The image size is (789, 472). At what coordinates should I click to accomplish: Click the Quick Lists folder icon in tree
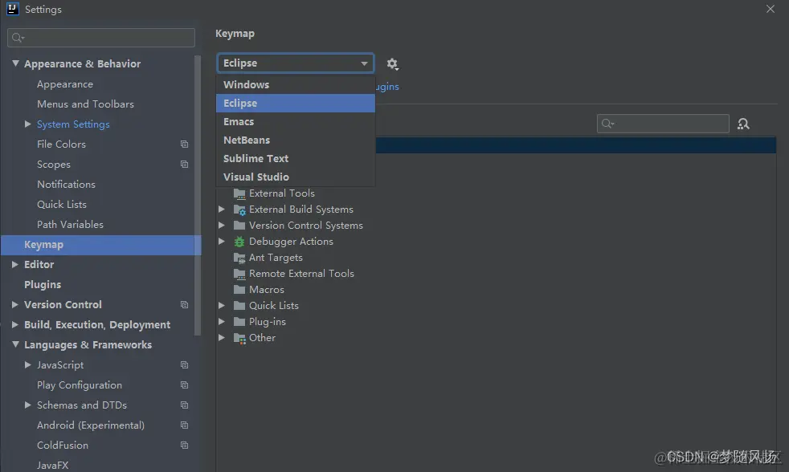click(239, 306)
